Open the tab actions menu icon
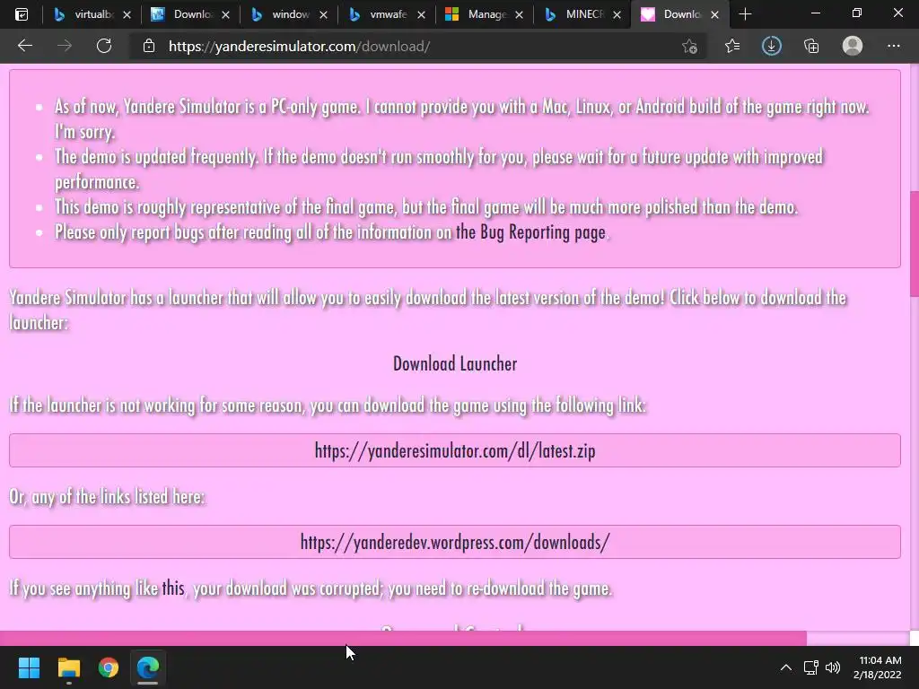 coord(22,14)
